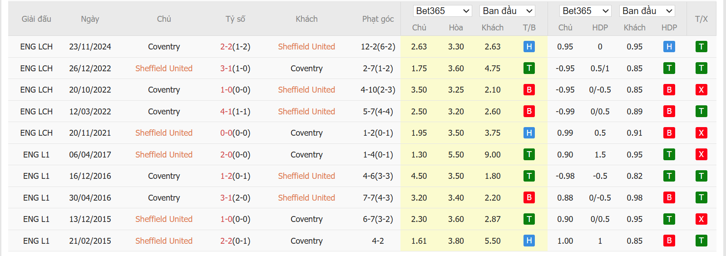Click the red B HDP badge for 20/11/2021 match
This screenshot has height=256, width=726.
pyautogui.click(x=669, y=133)
